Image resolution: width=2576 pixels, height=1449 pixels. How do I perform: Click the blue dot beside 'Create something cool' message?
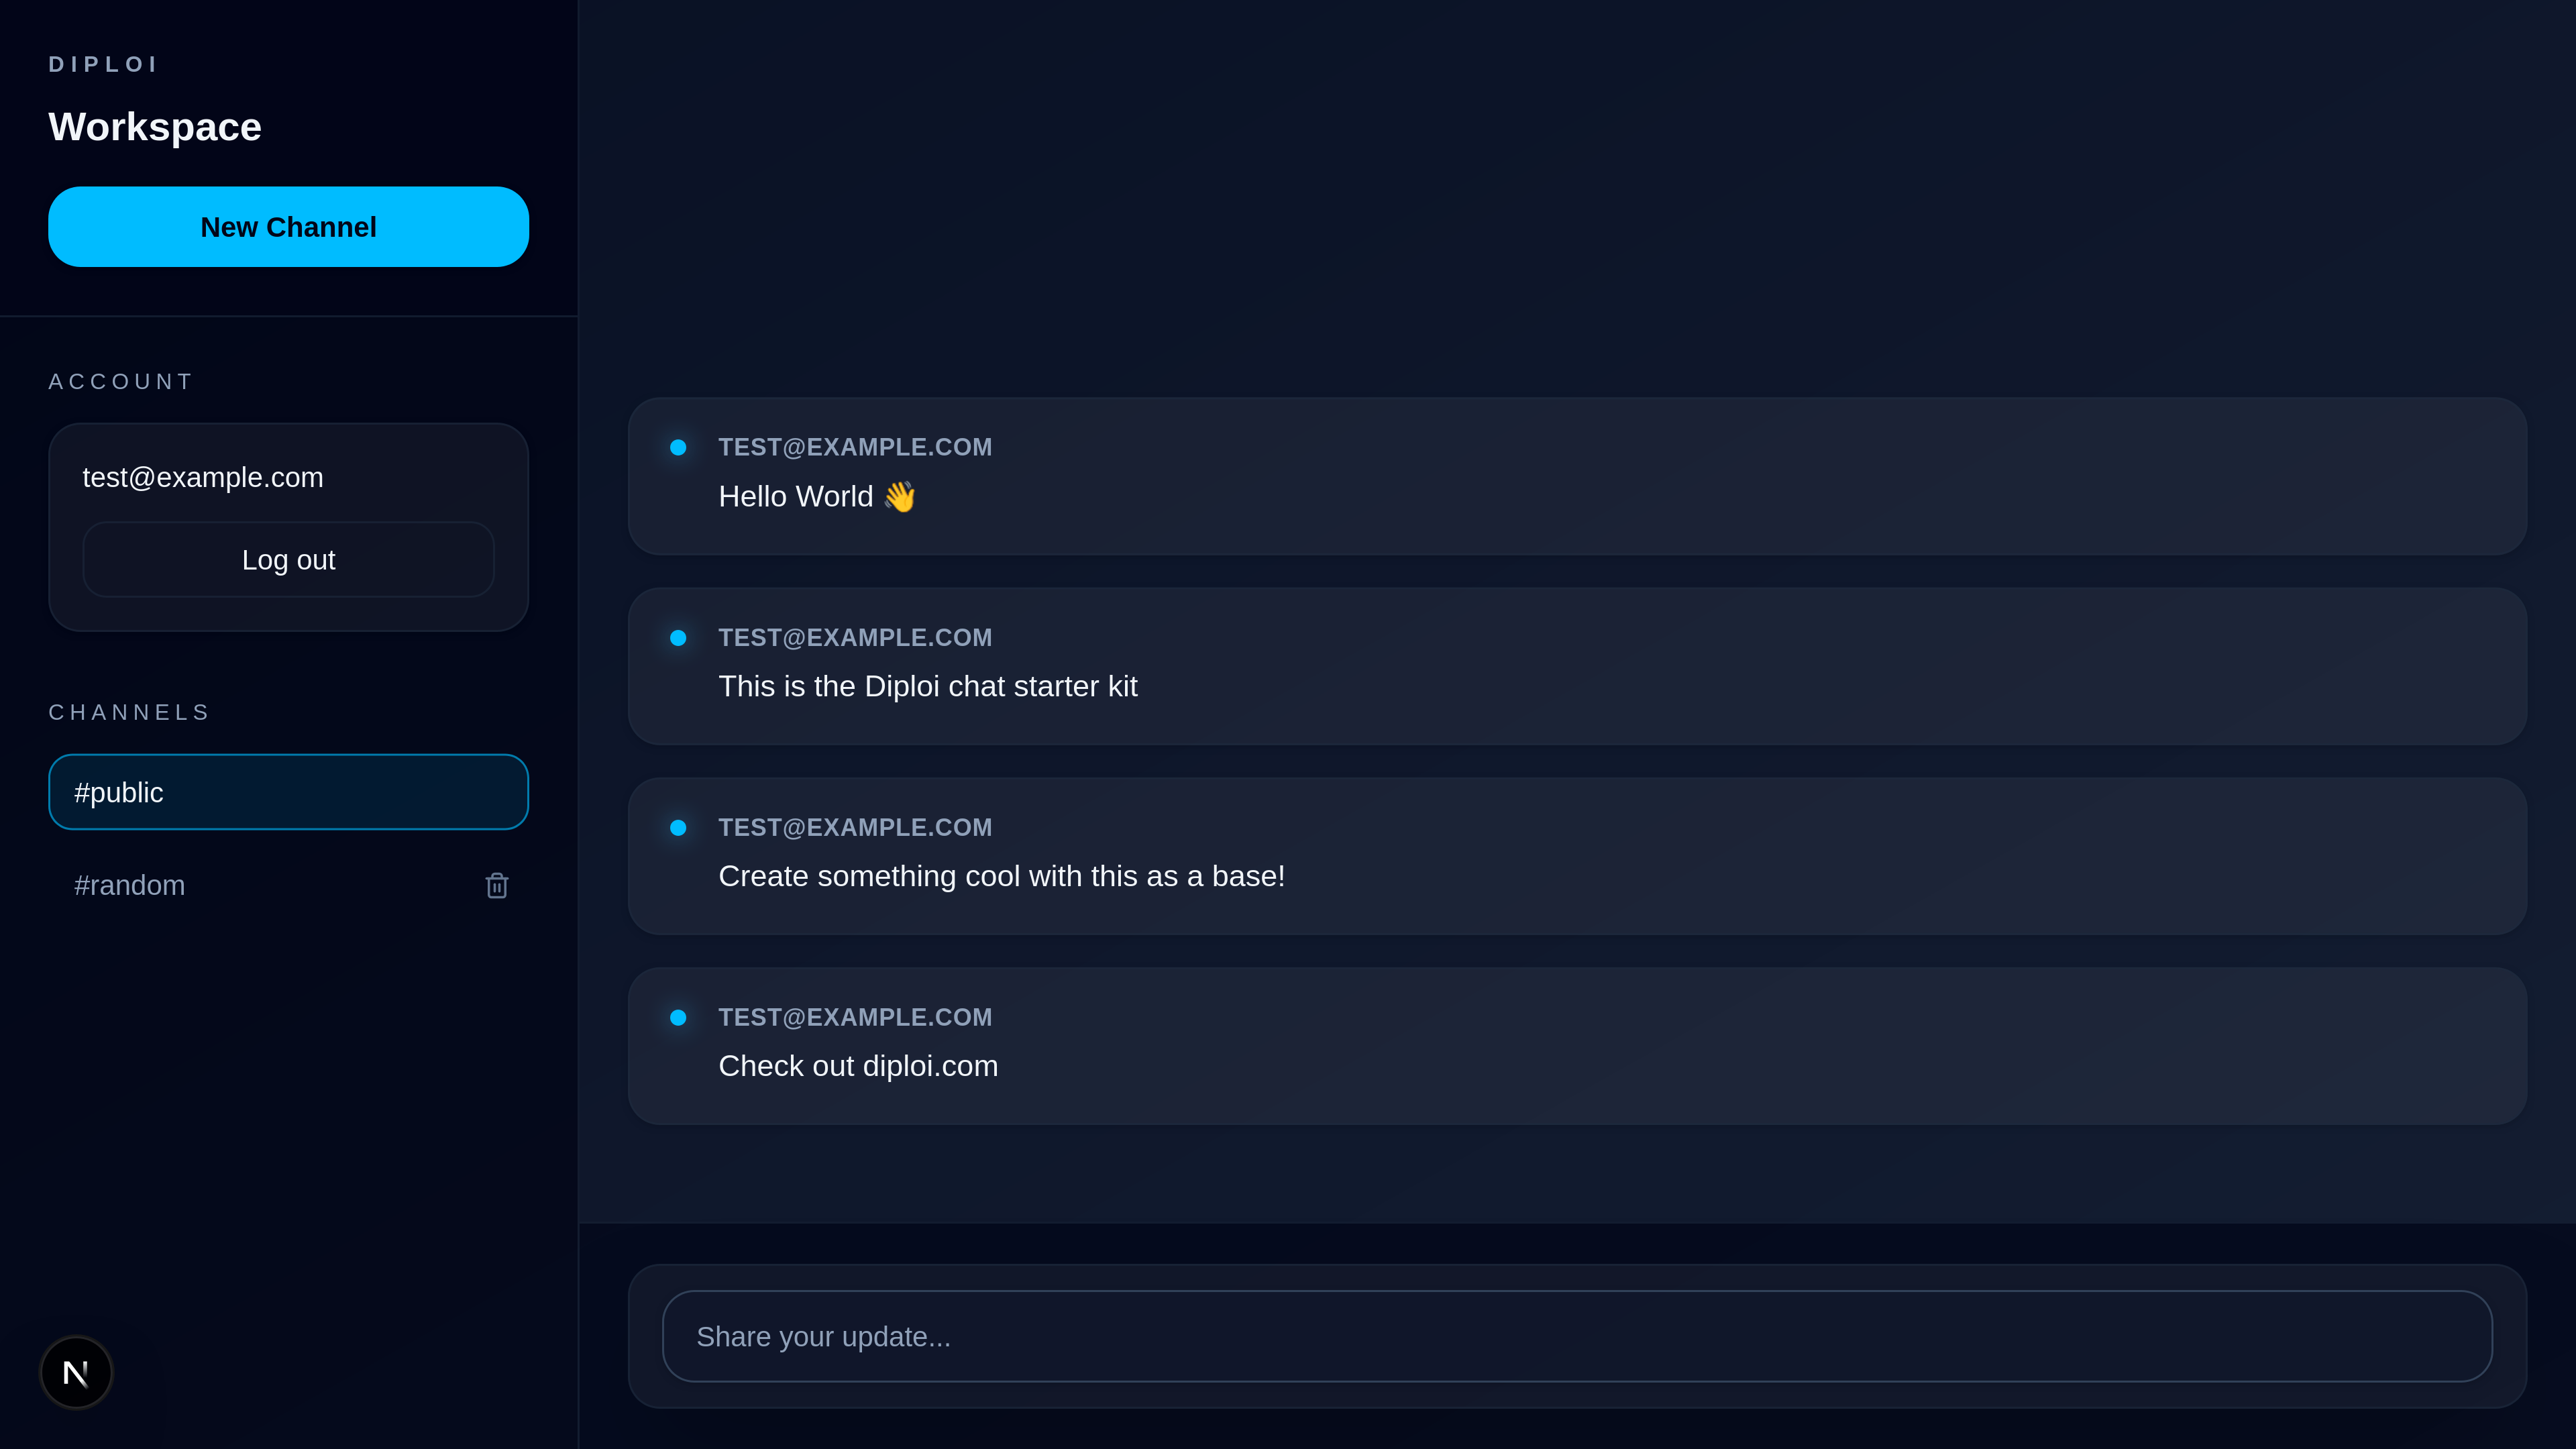click(x=678, y=828)
